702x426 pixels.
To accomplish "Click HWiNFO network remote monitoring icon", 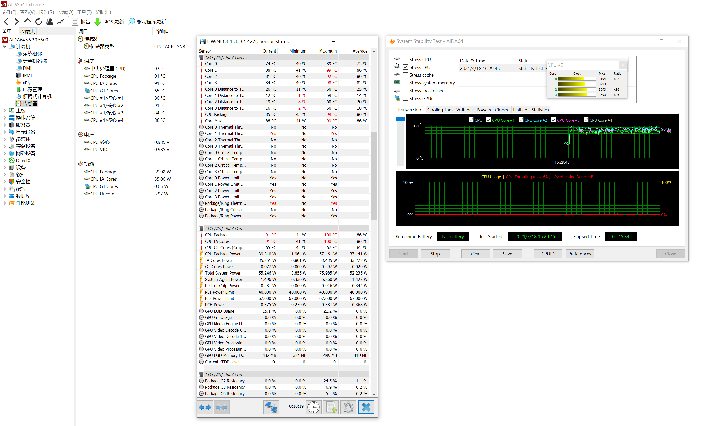I will 271,407.
